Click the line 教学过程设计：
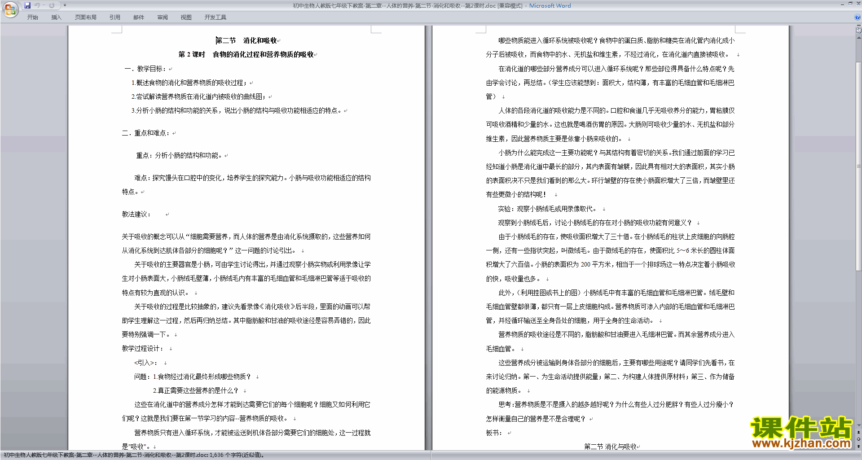Viewport: 862px width, 460px height. pos(143,348)
